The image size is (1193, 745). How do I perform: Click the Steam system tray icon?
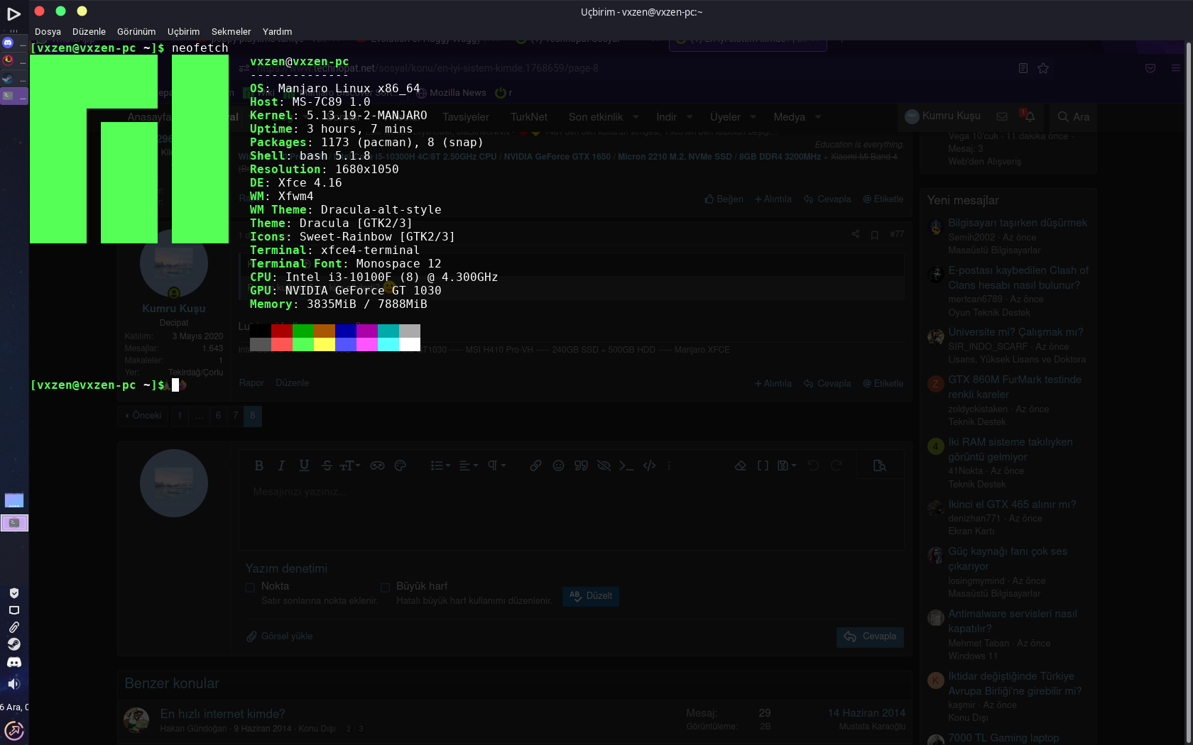(x=13, y=644)
